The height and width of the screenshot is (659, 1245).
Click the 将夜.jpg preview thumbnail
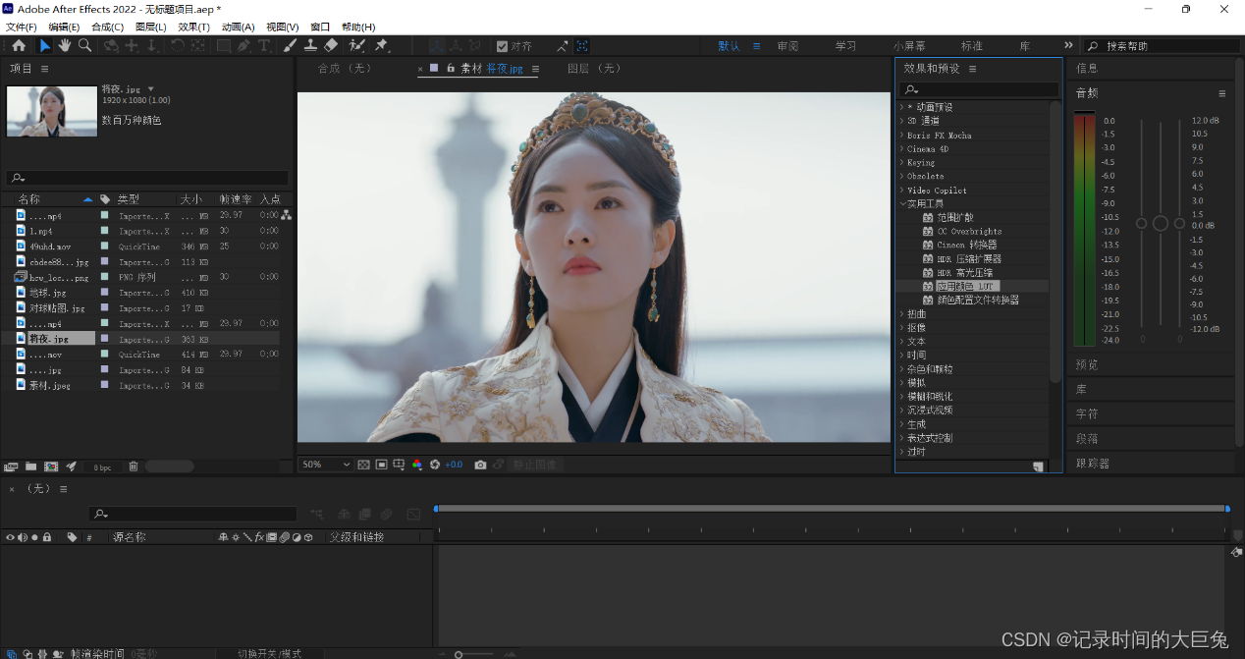pyautogui.click(x=51, y=111)
